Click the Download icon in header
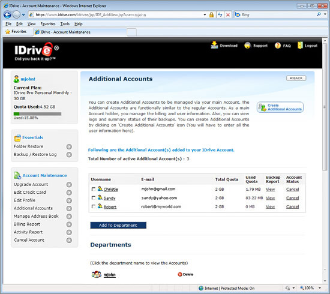This screenshot has height=294, width=330. pos(214,45)
